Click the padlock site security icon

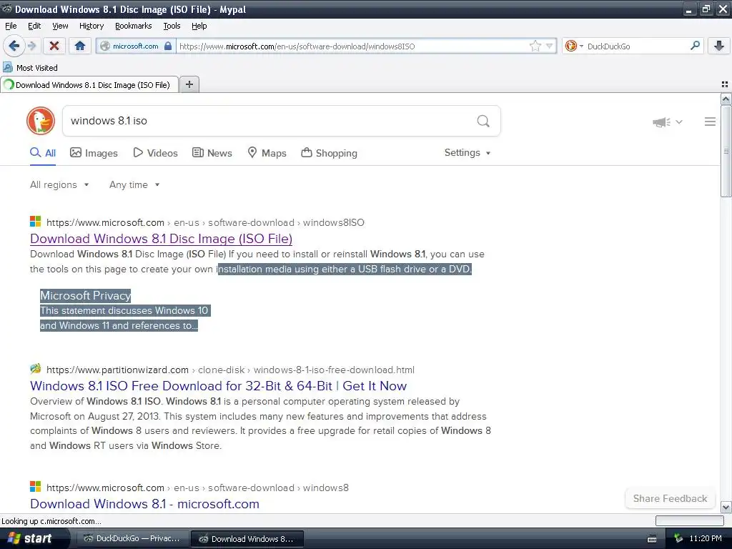click(x=168, y=46)
